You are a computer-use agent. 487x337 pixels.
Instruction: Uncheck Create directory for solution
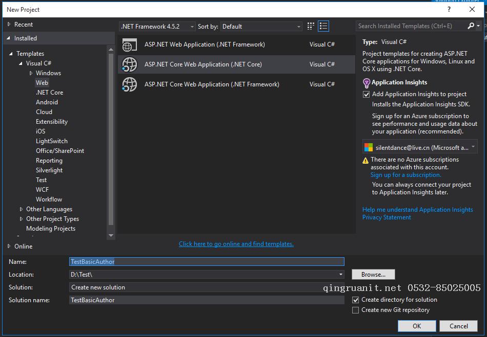356,300
